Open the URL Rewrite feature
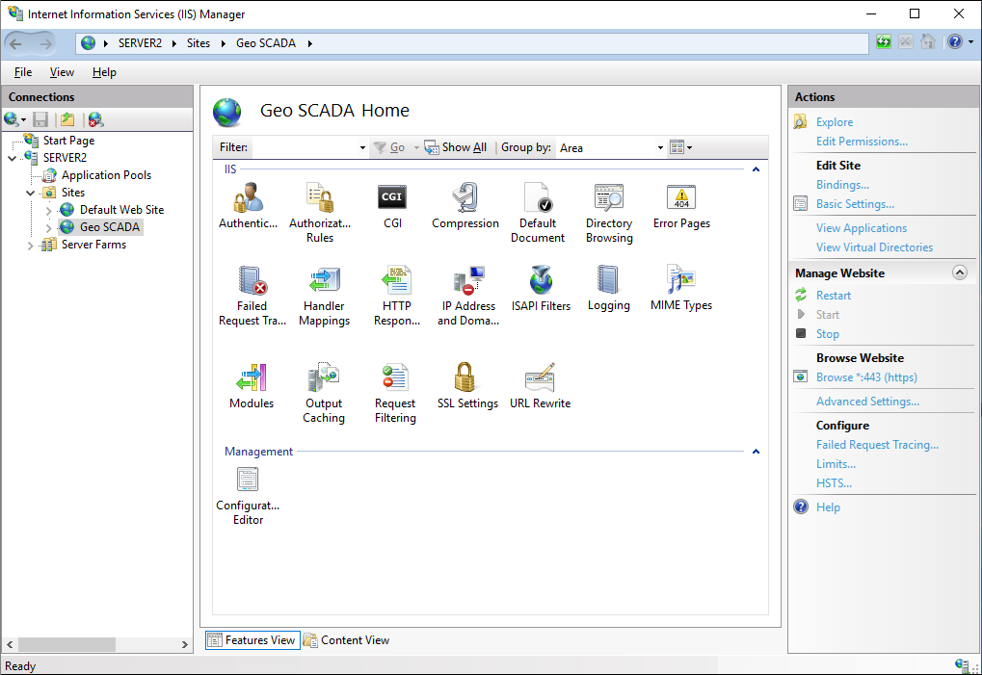 pos(540,376)
